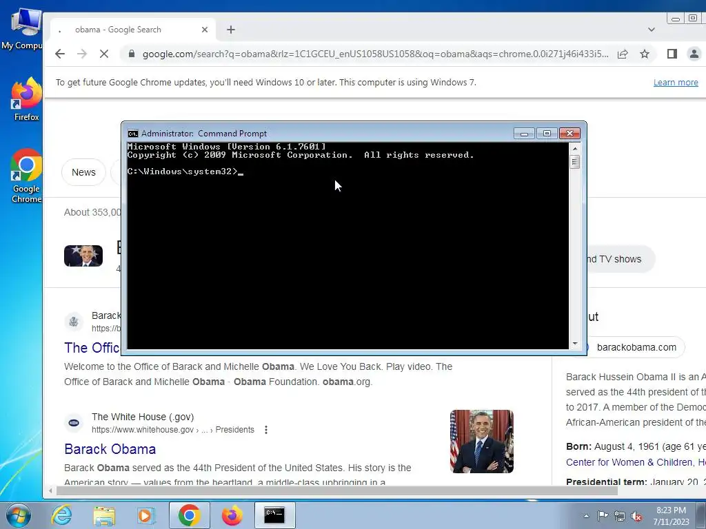
Task: Open the Chrome profile avatar menu
Action: pos(694,54)
